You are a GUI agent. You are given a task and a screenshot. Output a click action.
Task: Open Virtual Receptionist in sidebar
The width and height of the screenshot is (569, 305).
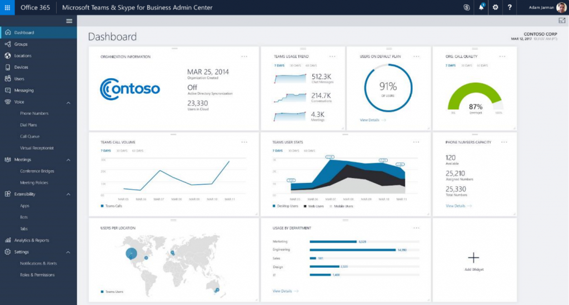37,148
